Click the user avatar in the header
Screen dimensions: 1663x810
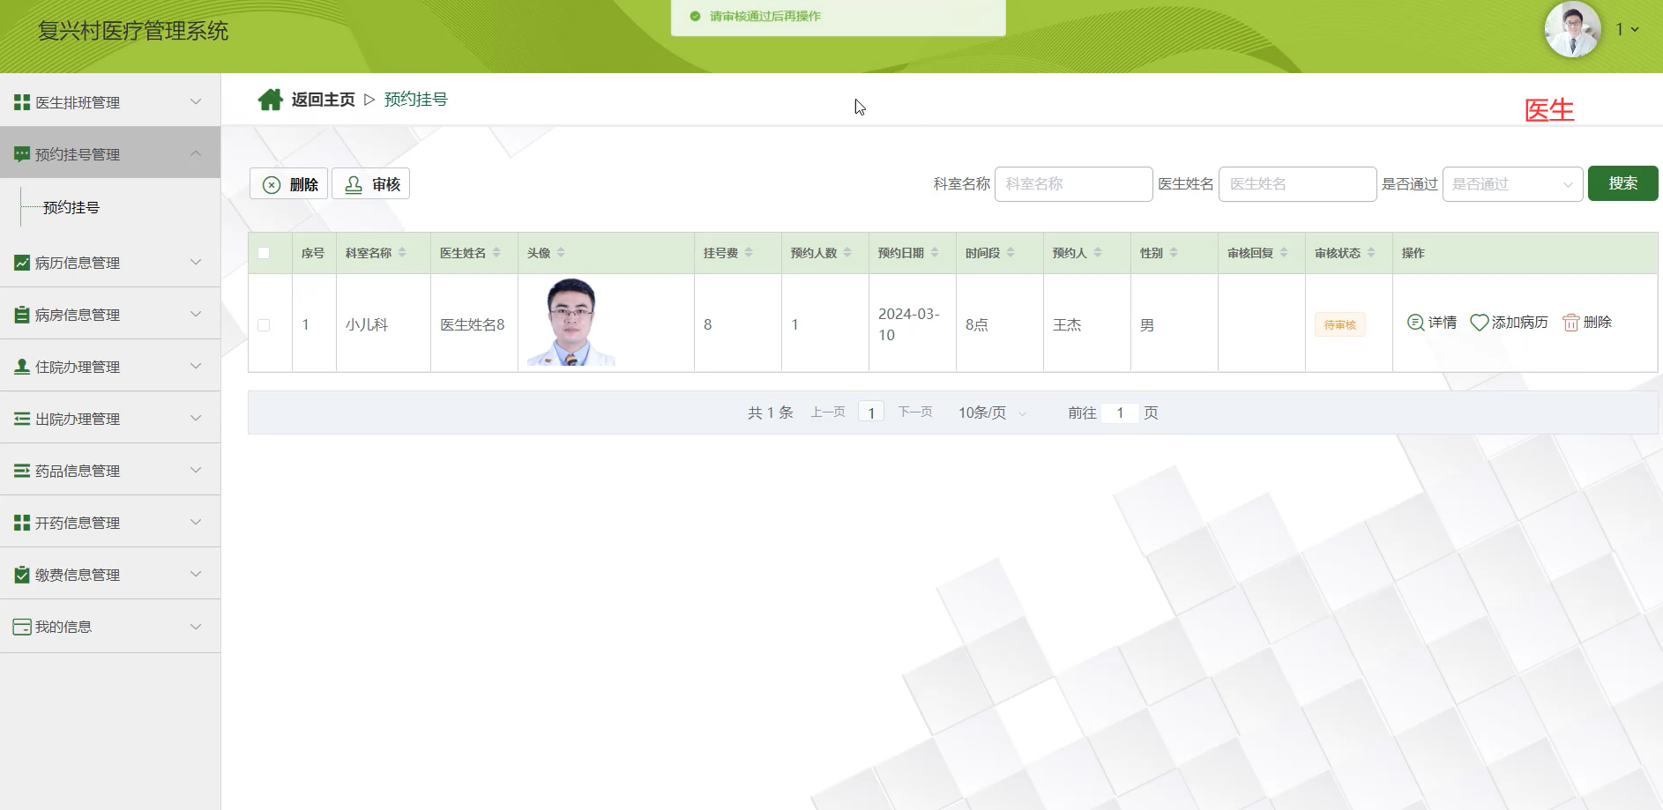point(1572,29)
